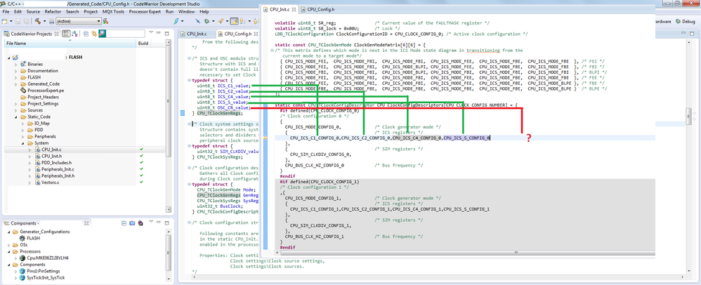Image resolution: width=701 pixels, height=285 pixels.
Task: Open the Run menu
Action: [169, 12]
